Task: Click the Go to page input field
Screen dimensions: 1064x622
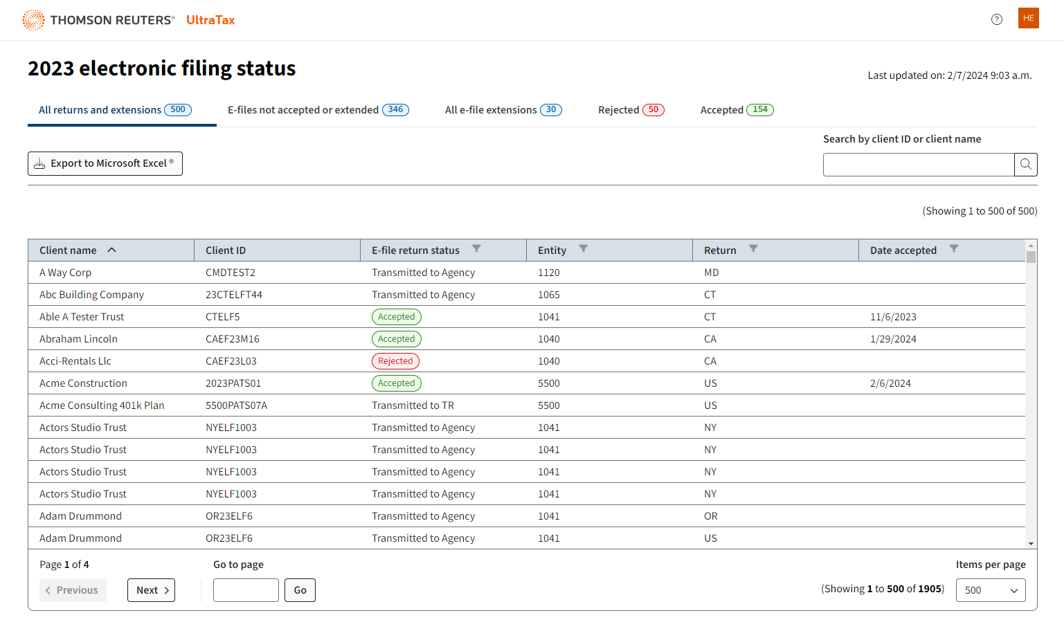Action: 246,590
